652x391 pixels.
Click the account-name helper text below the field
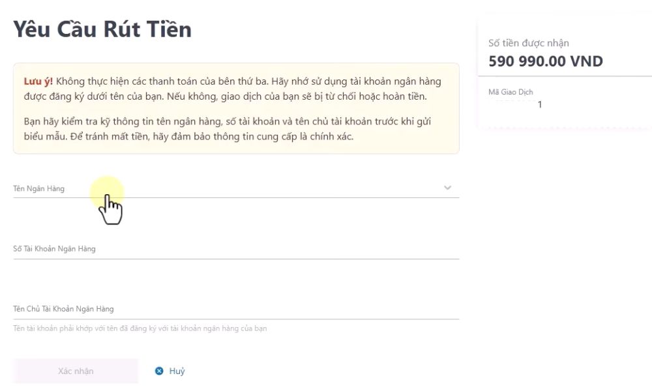pyautogui.click(x=140, y=328)
